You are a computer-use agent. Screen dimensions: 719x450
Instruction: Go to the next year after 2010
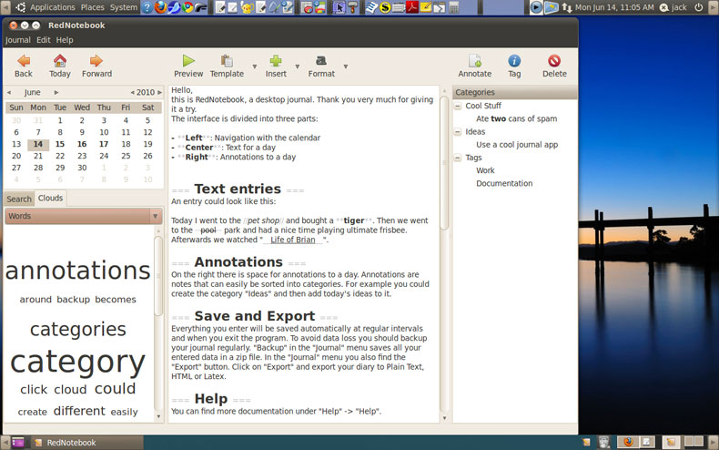159,92
